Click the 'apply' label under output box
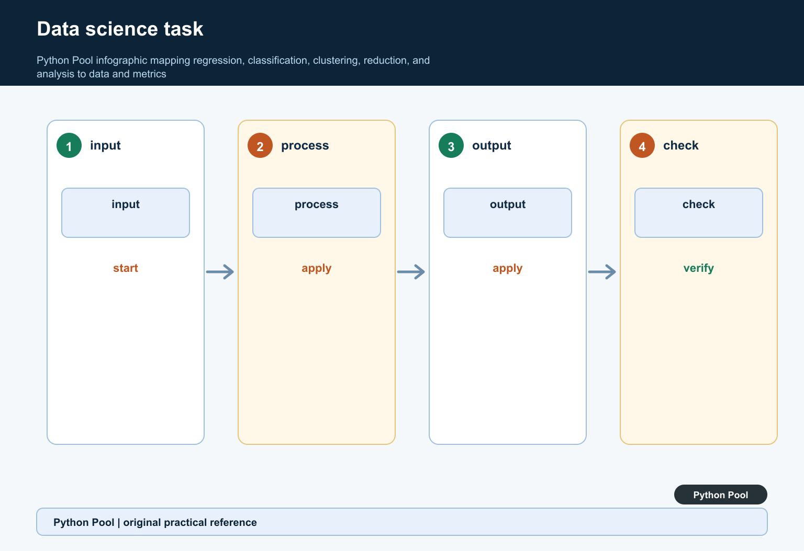 click(x=508, y=269)
